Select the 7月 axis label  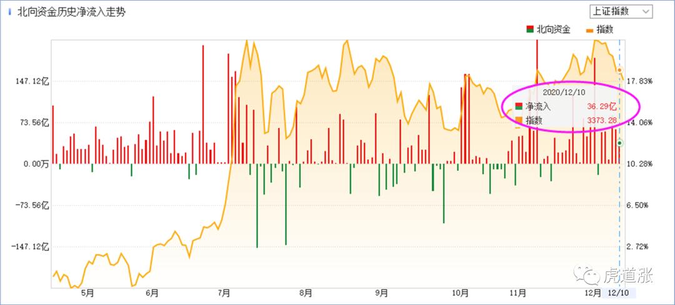click(224, 293)
